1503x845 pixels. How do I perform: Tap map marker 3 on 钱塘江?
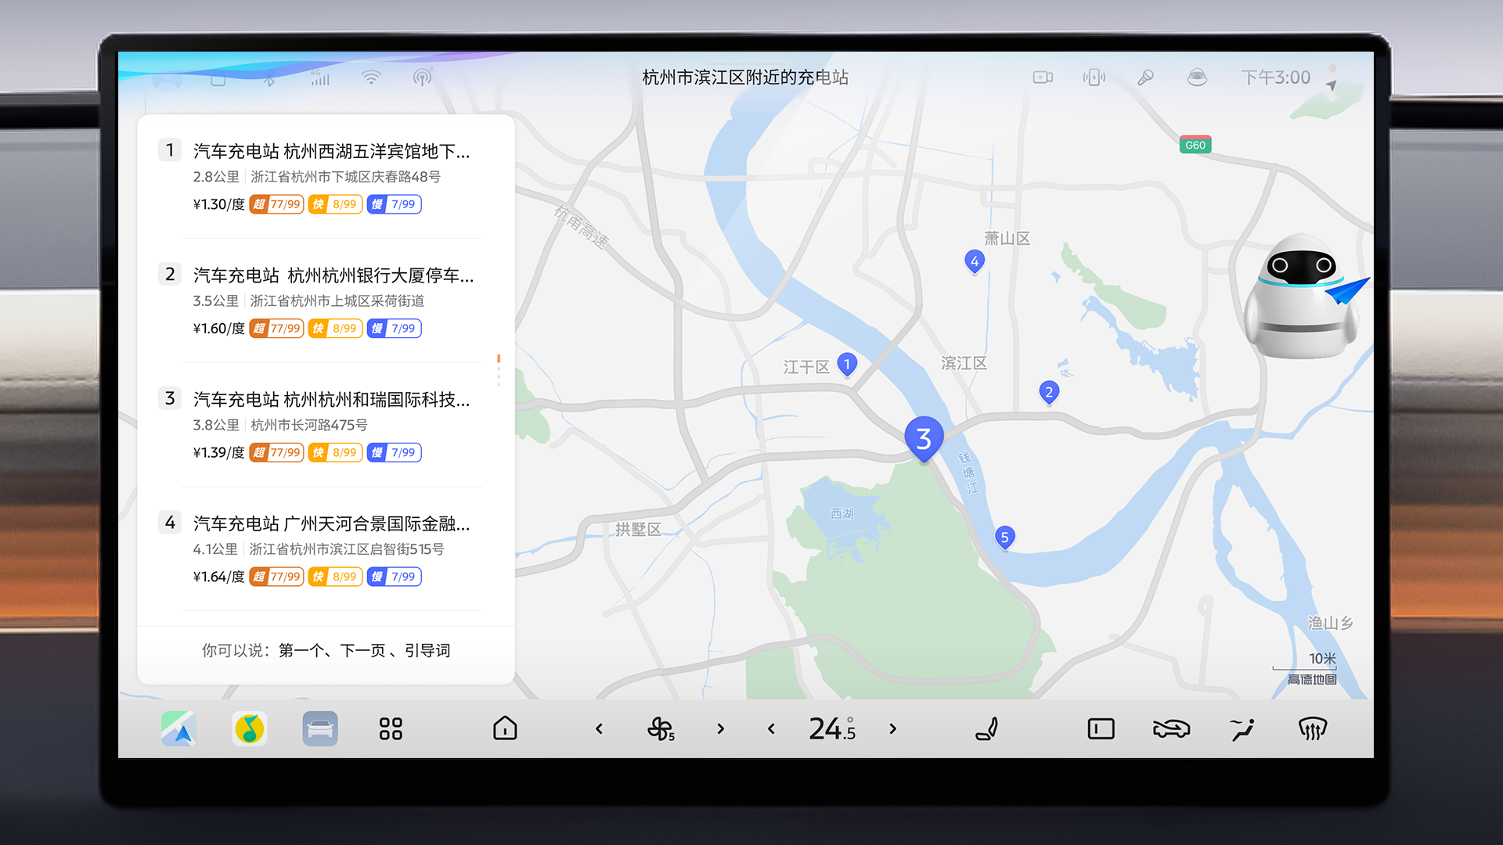click(x=923, y=438)
